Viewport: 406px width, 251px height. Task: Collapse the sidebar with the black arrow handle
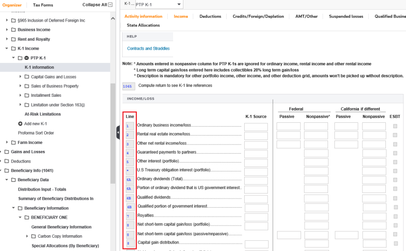point(118,133)
